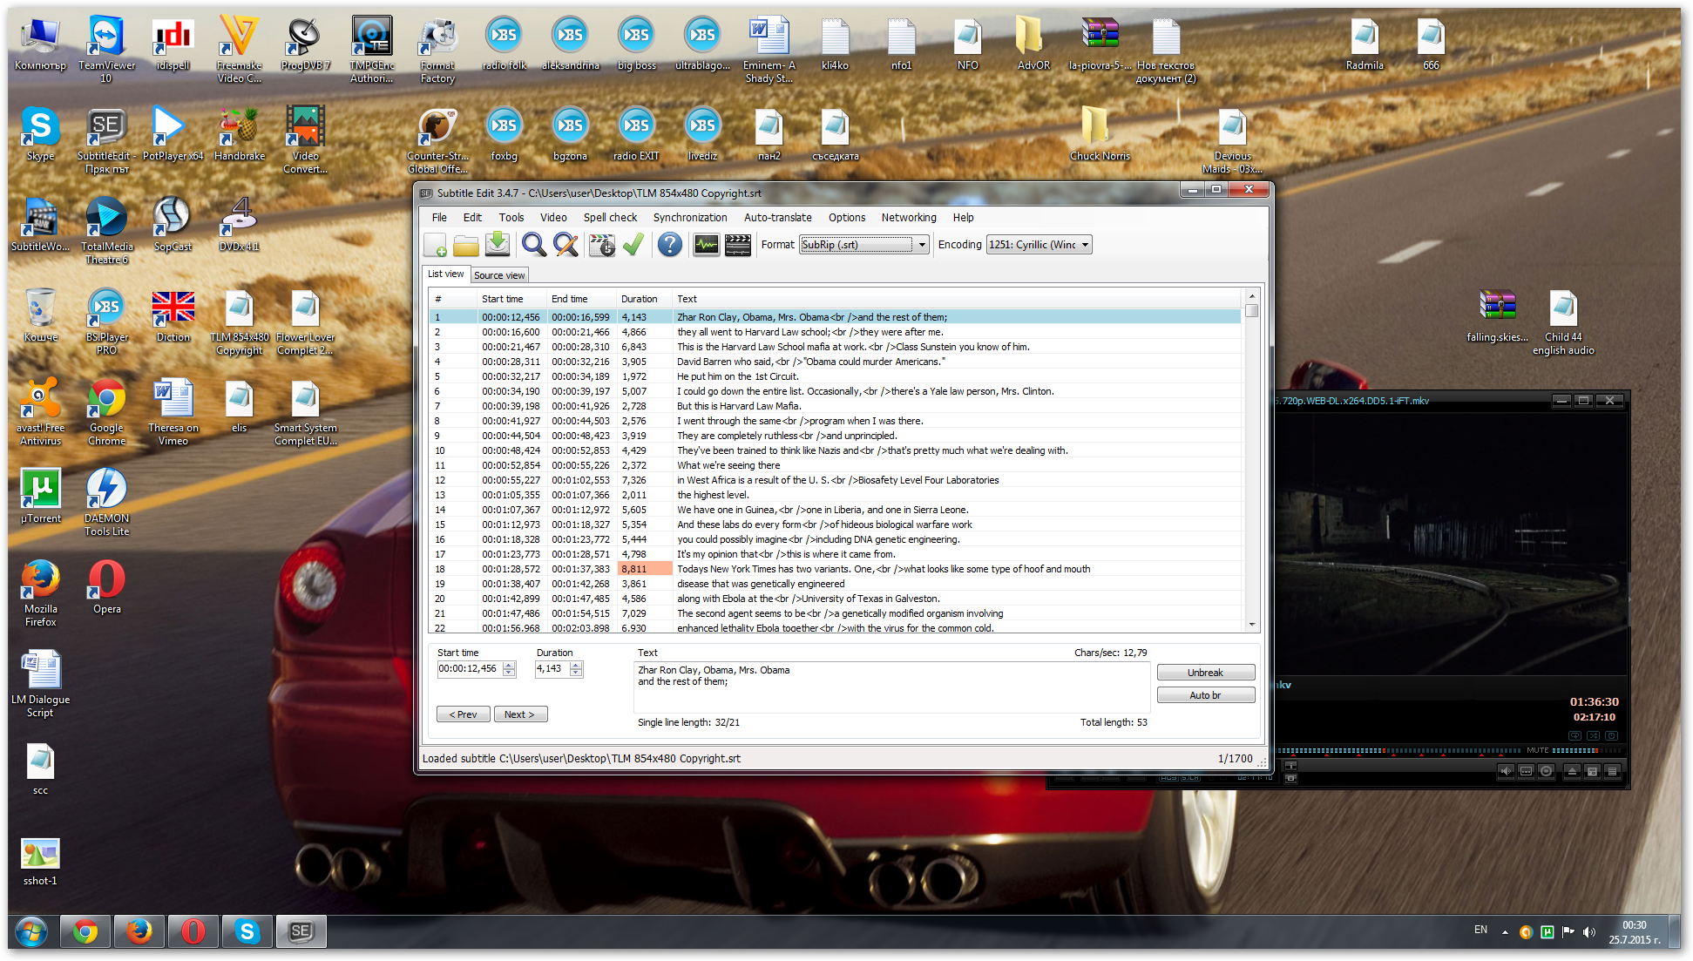
Task: Click the video player seek bar
Action: tap(1394, 750)
